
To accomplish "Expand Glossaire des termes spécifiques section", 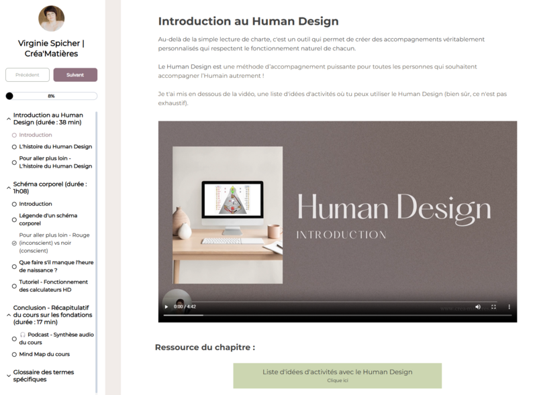I will [x=8, y=376].
